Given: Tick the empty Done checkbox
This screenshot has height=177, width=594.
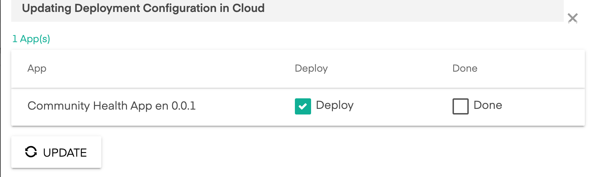Looking at the screenshot, I should tap(460, 106).
